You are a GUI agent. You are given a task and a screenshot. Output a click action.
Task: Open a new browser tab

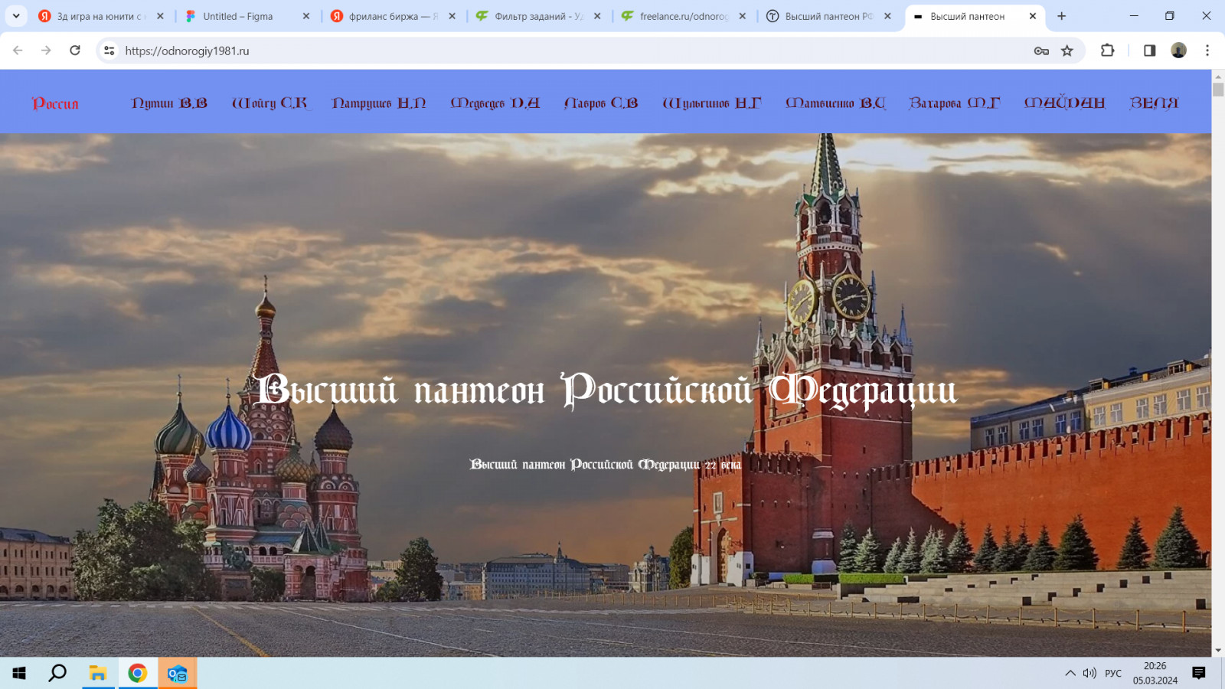tap(1061, 16)
